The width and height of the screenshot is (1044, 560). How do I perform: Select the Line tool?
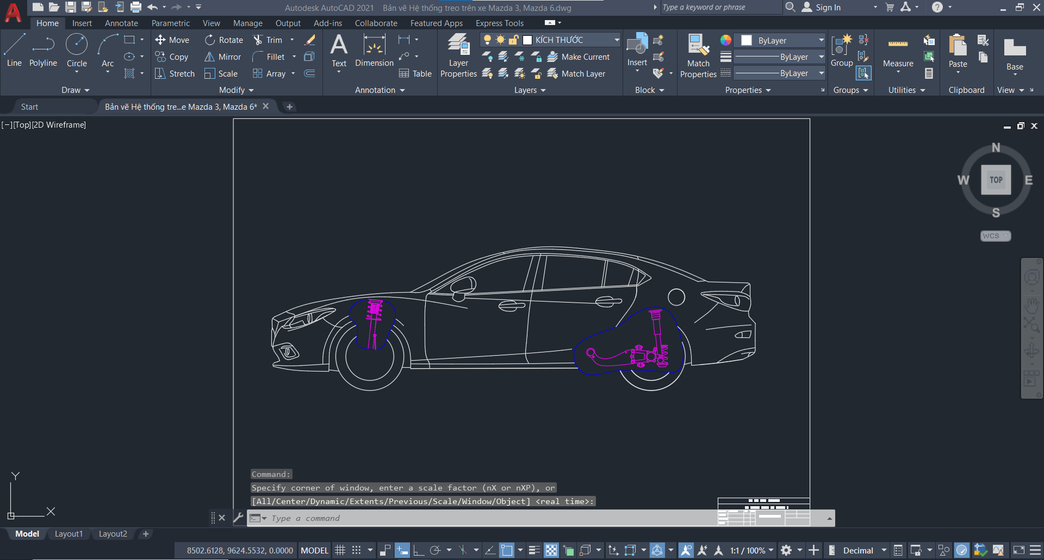coord(14,51)
